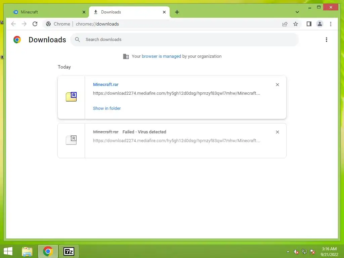The image size is (344, 258).
Task: Close the Downloads tab
Action: coord(164,12)
